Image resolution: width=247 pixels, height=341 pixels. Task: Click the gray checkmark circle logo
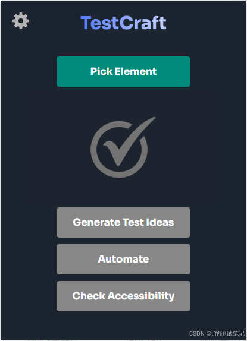123,147
